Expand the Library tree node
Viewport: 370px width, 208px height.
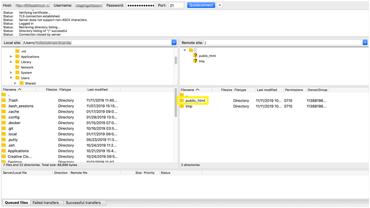pos(11,62)
